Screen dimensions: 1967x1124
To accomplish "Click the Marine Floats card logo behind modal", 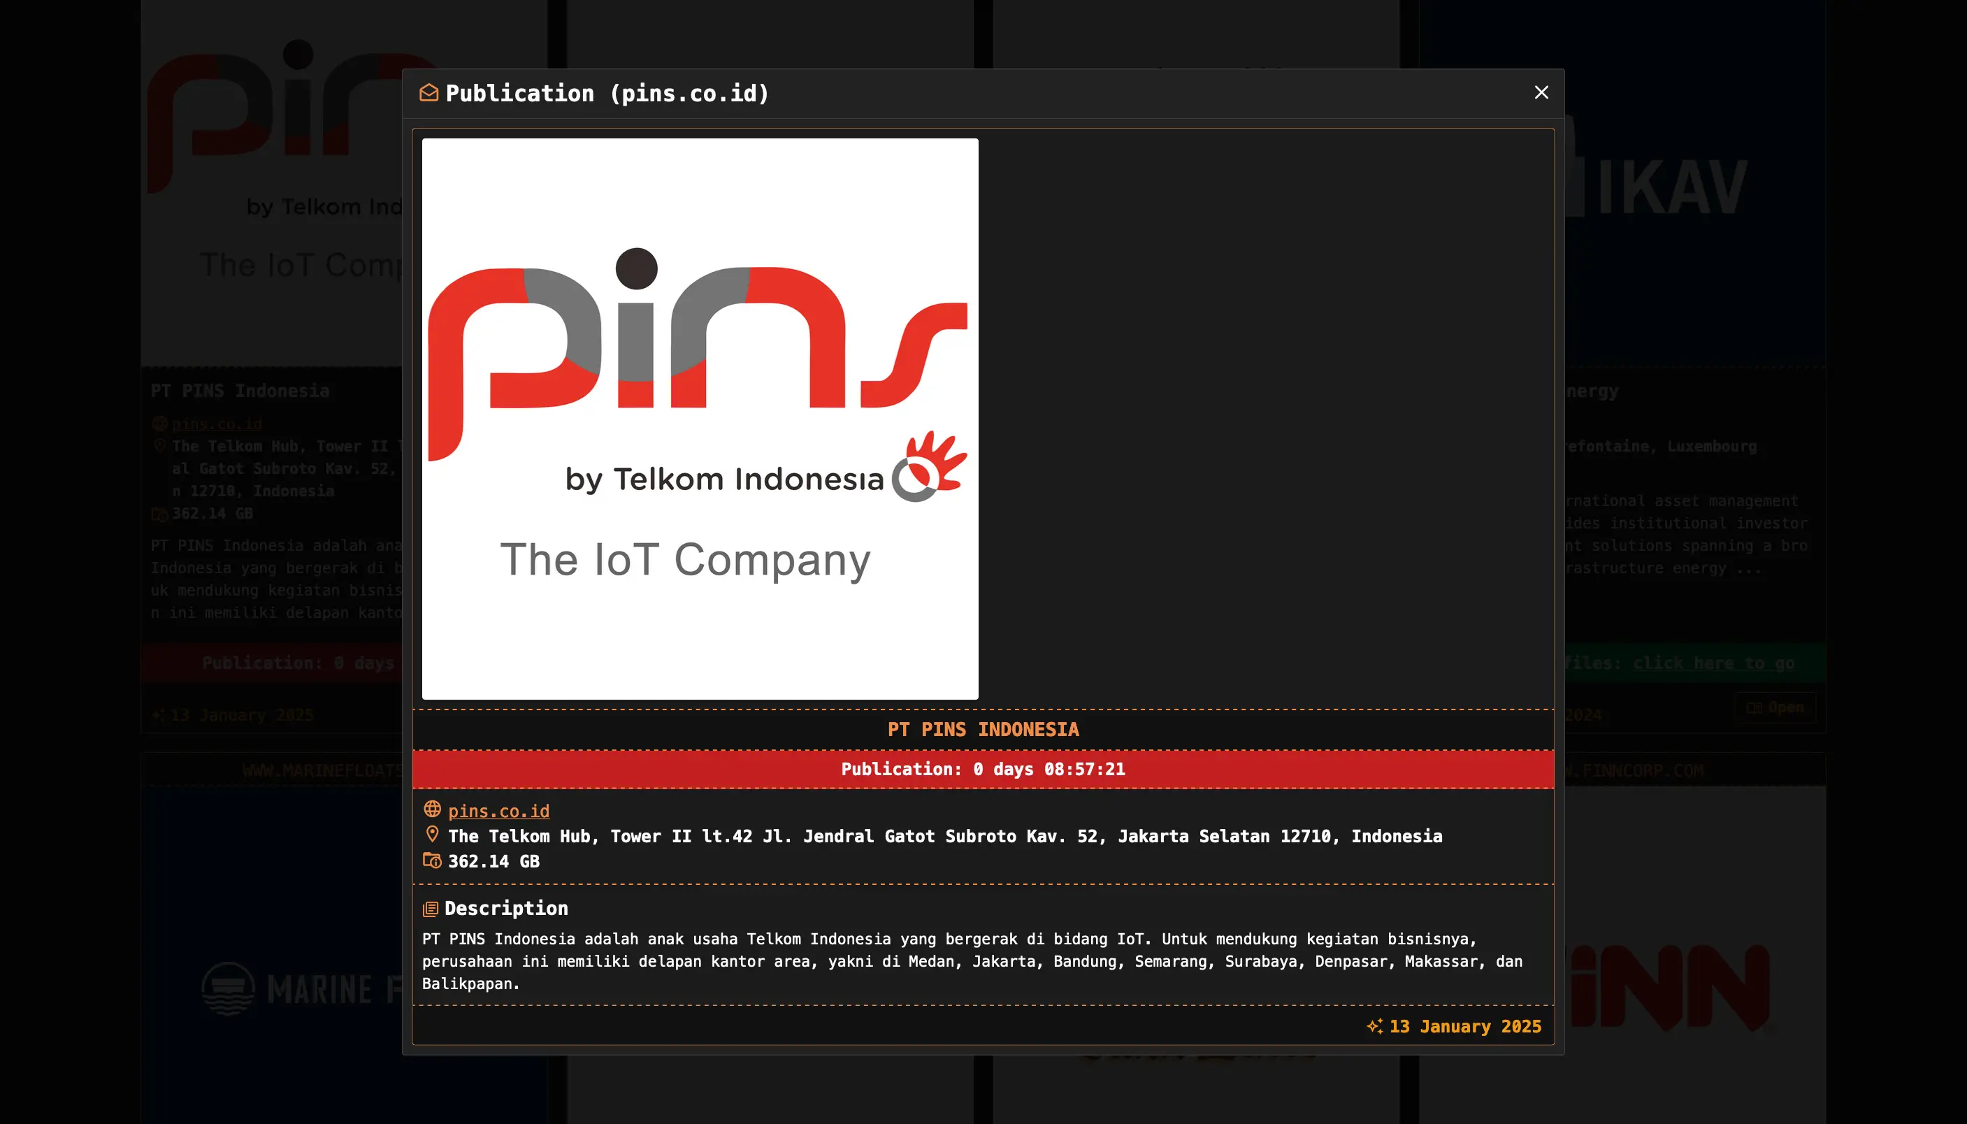I will (x=301, y=988).
